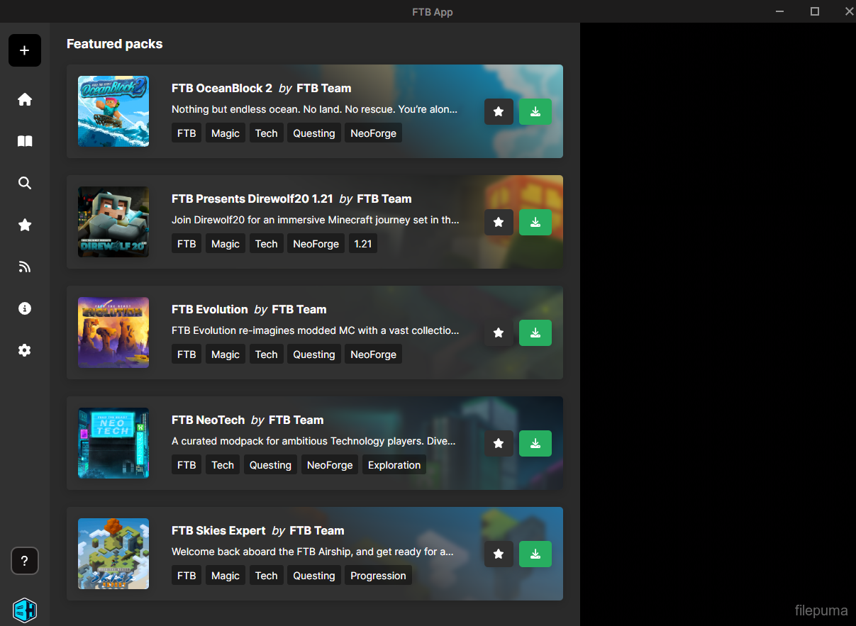This screenshot has height=626, width=856.
Task: Click the 'Join Direwolf20 for an immersive' description
Action: click(x=316, y=220)
